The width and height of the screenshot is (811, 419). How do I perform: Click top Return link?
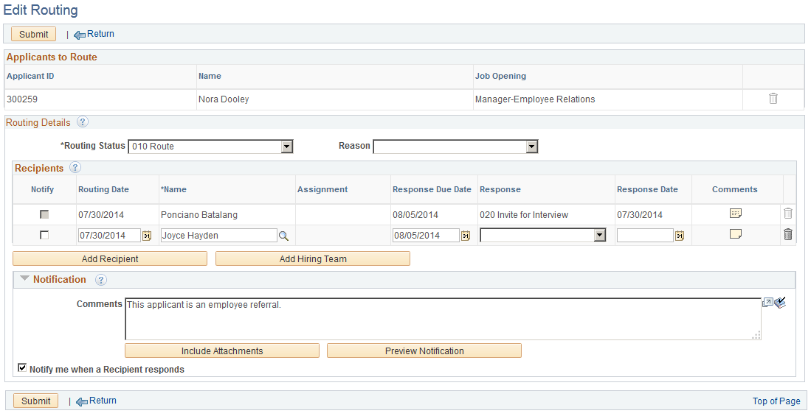coord(100,34)
